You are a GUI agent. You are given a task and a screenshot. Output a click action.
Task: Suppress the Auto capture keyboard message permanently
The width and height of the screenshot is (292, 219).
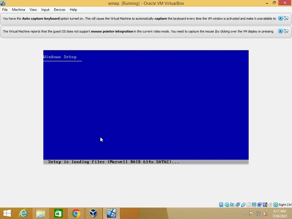286,18
